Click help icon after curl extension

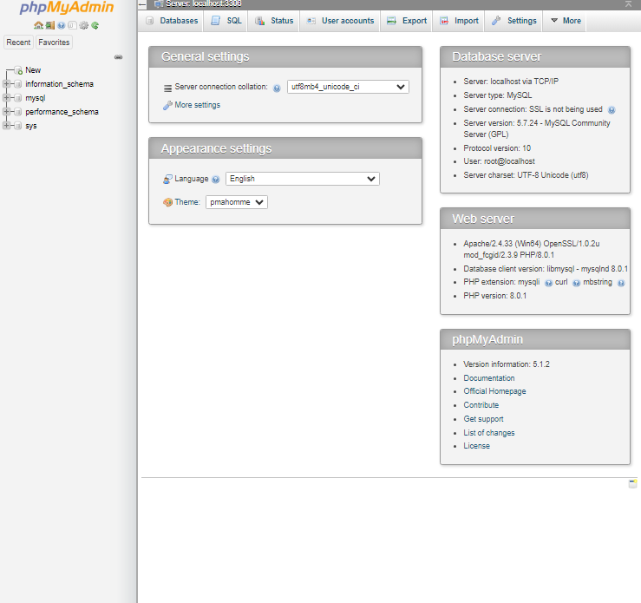pyautogui.click(x=576, y=283)
